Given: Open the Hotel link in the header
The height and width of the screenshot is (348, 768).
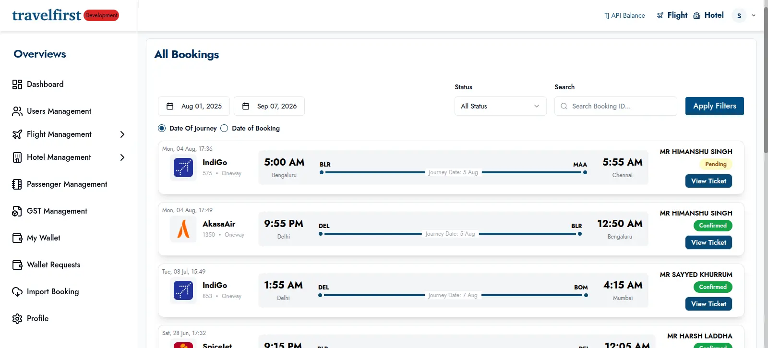Looking at the screenshot, I should tap(714, 15).
